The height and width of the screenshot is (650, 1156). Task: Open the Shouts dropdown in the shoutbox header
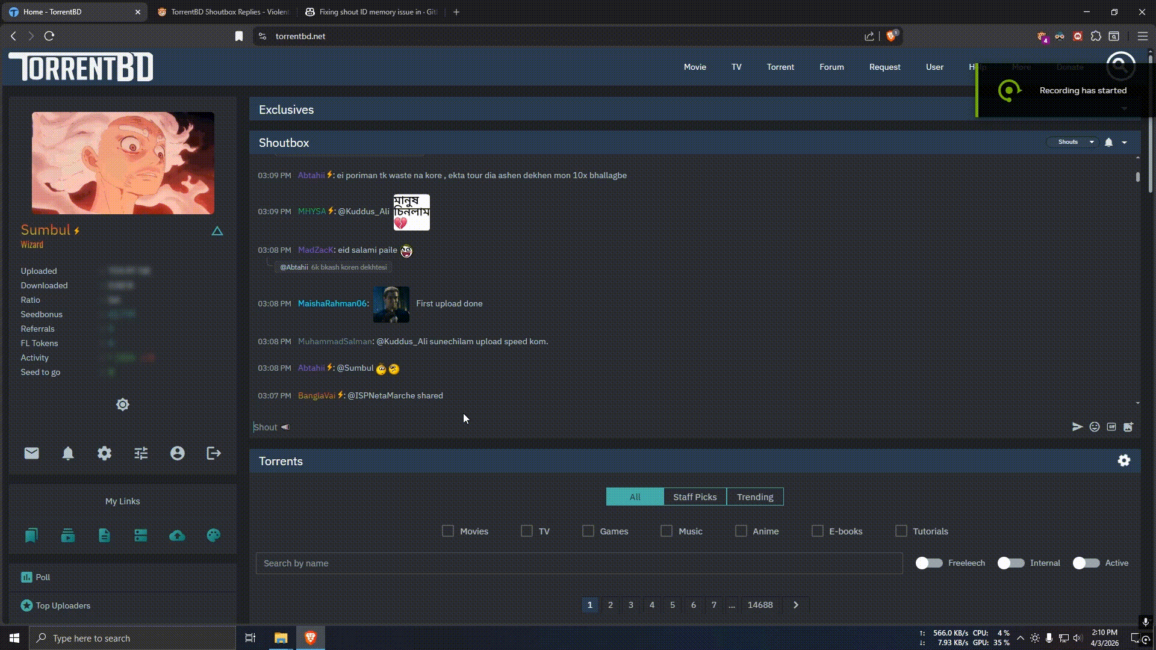(x=1073, y=142)
